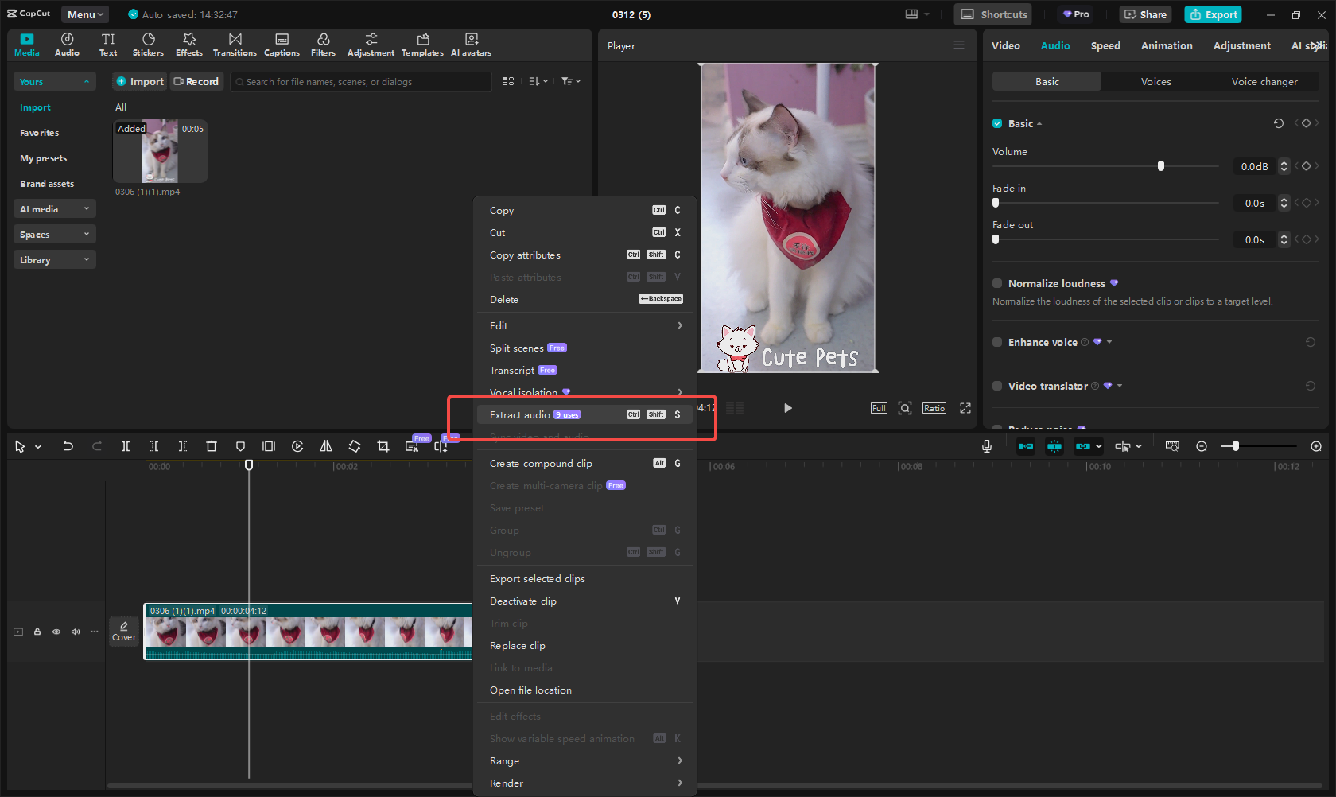The height and width of the screenshot is (797, 1336).
Task: Expand the AI media sidebar section
Action: [x=54, y=209]
